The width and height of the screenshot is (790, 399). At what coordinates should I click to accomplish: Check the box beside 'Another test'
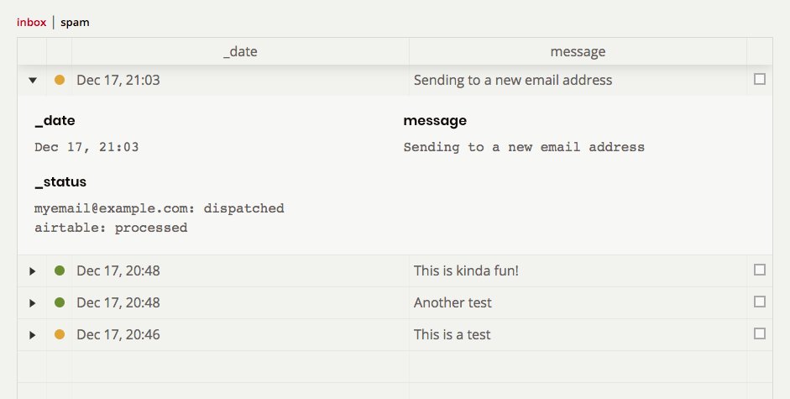coord(760,302)
